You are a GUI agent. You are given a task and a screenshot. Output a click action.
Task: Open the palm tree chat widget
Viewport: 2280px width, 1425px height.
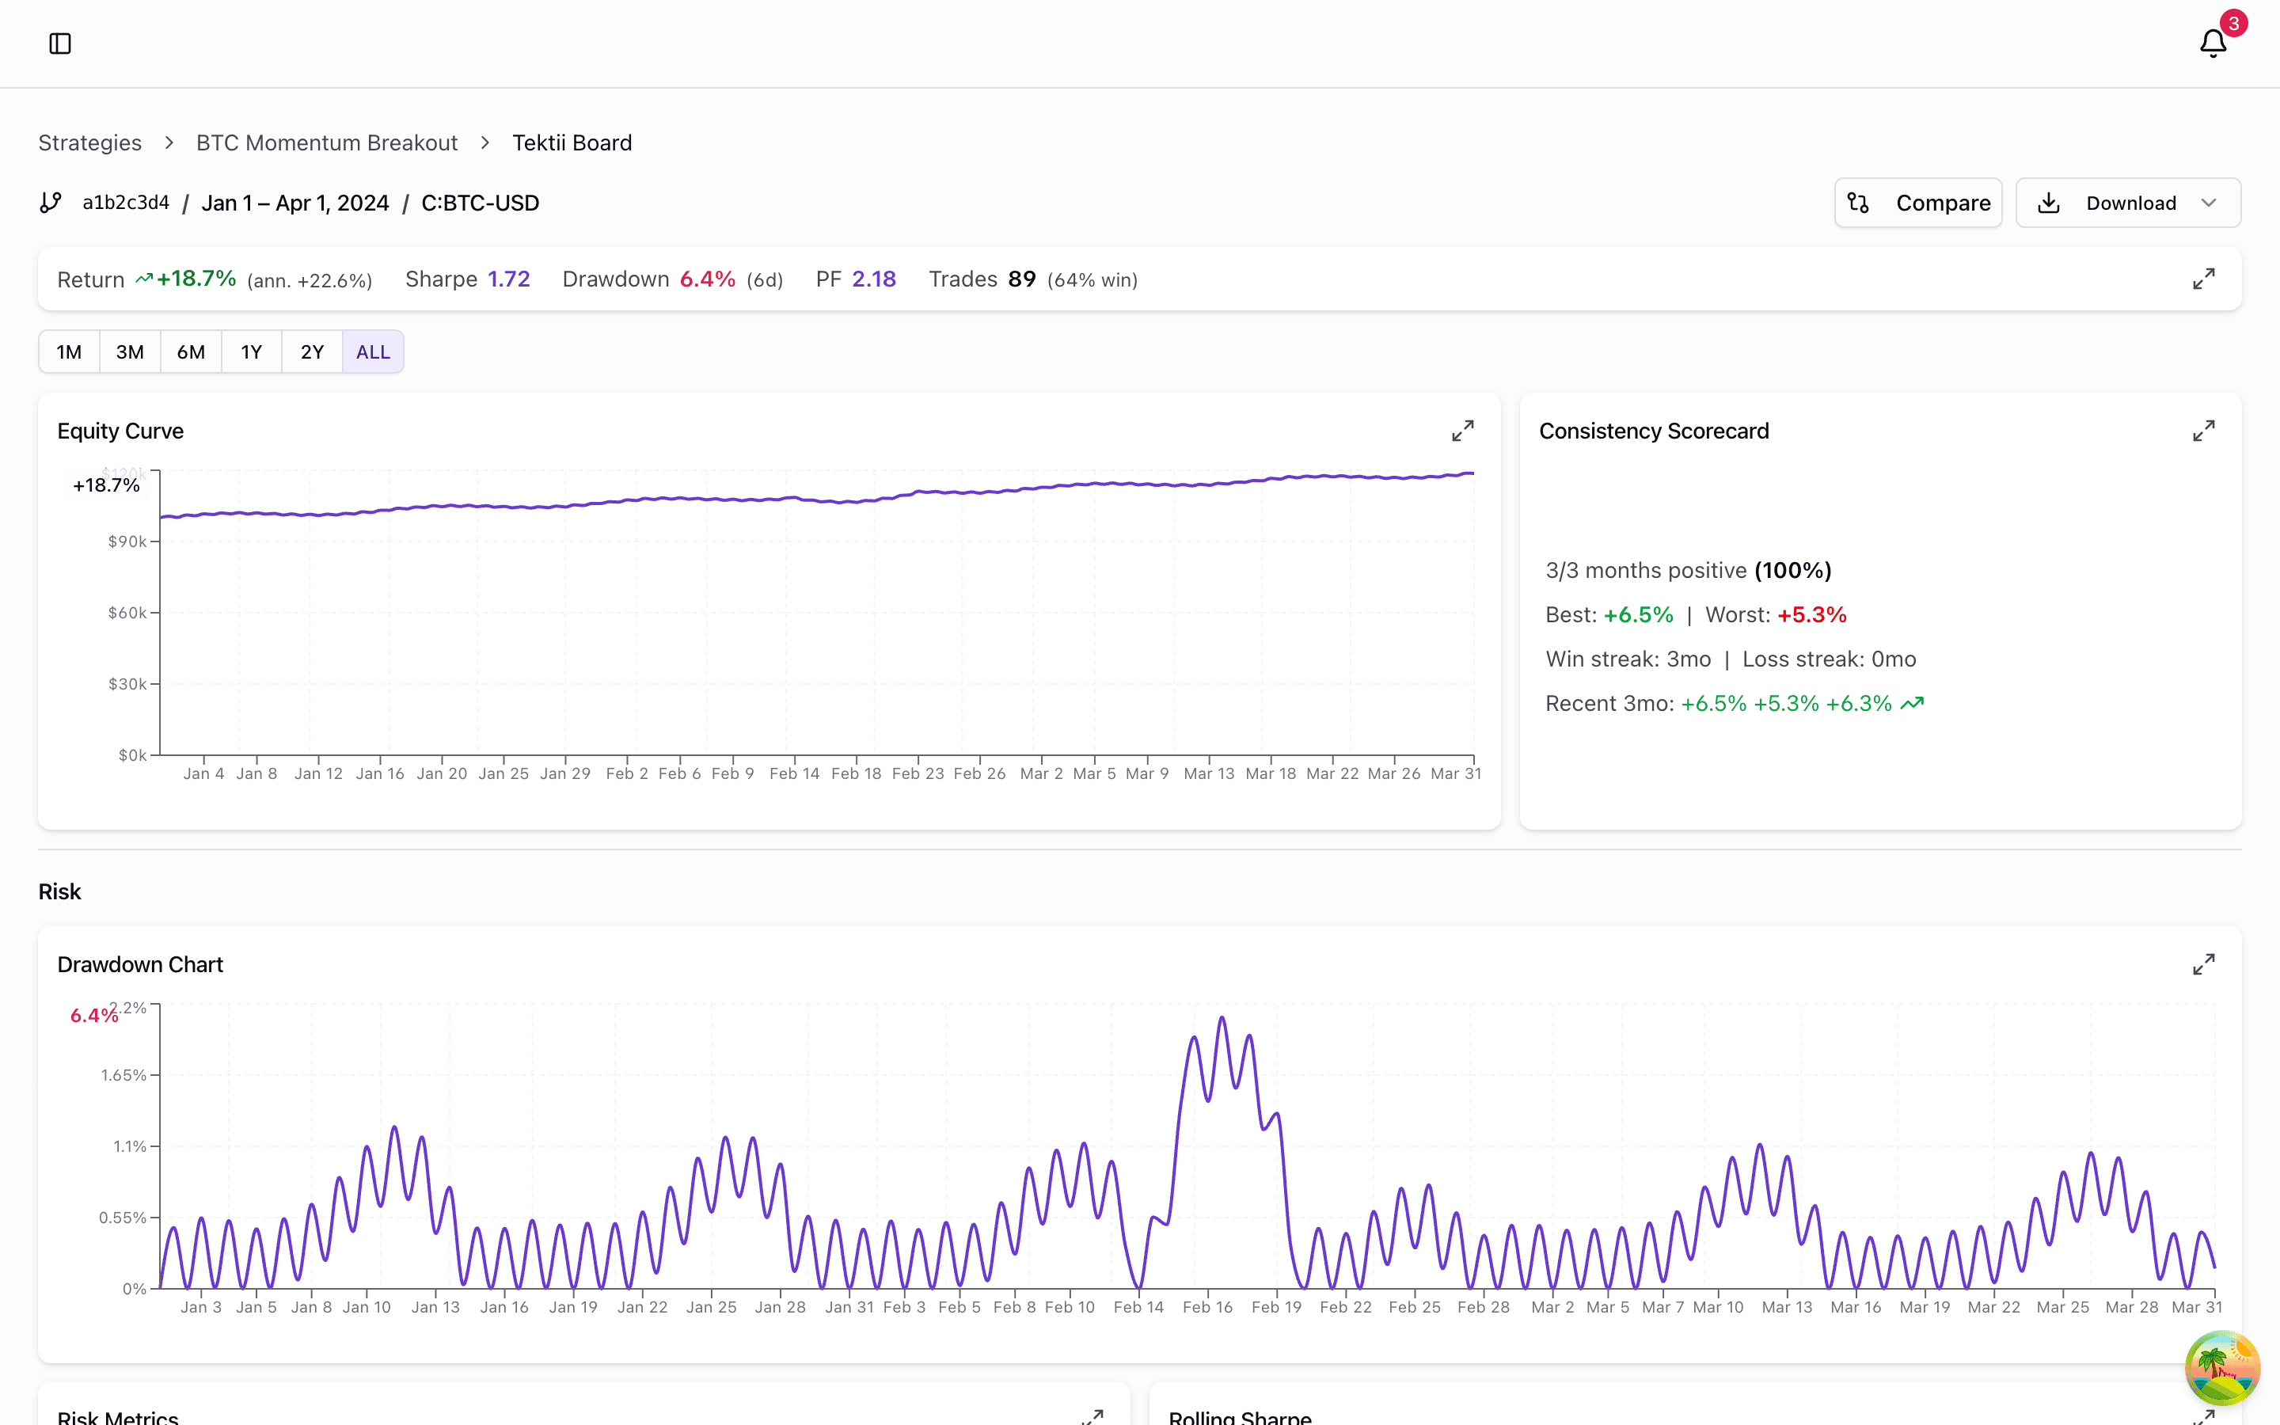(x=2221, y=1367)
